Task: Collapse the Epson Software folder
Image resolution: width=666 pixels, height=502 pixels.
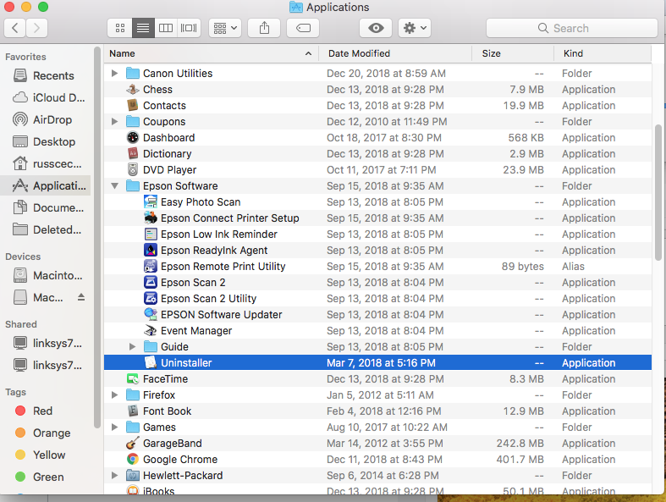Action: click(114, 185)
